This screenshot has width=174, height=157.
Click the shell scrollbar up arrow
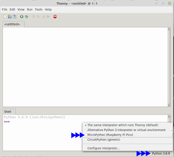(169, 116)
